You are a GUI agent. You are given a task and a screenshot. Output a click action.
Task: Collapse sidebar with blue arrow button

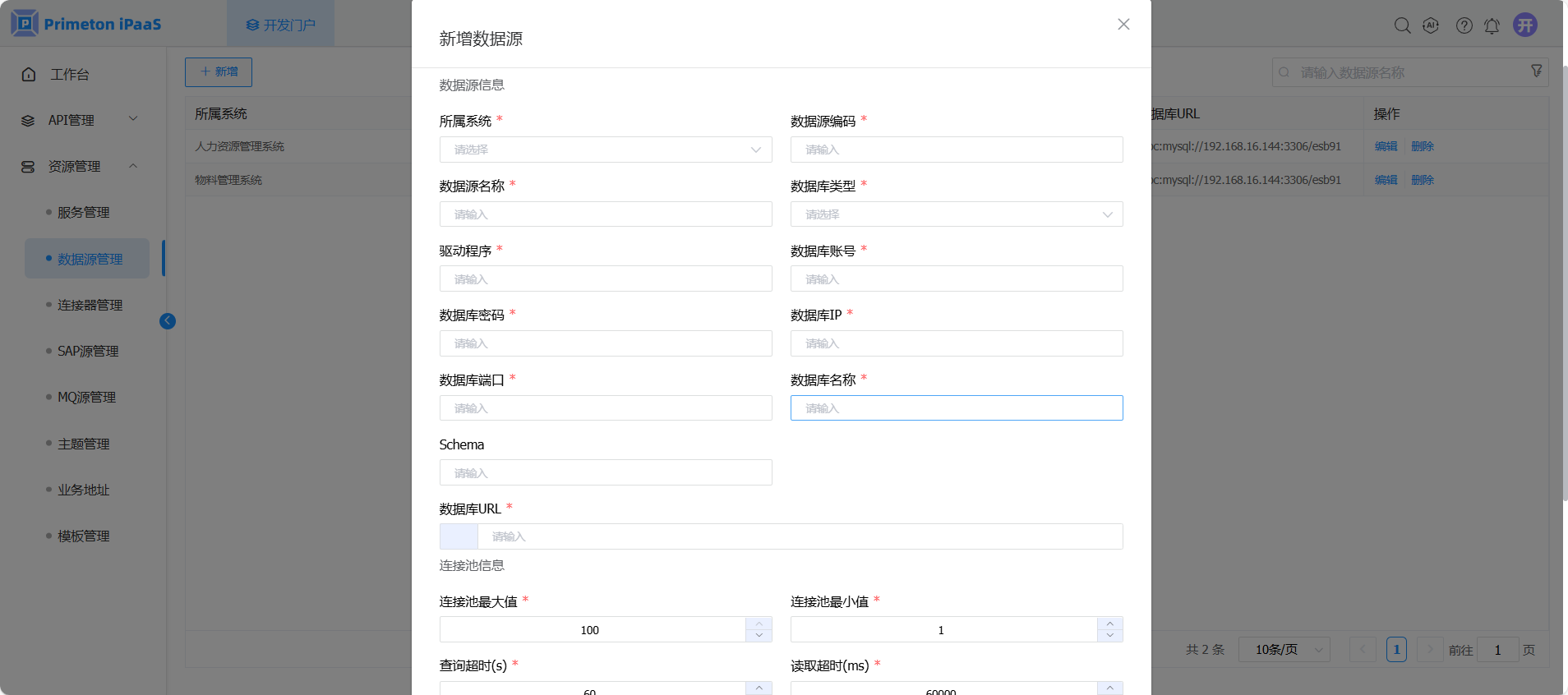168,321
